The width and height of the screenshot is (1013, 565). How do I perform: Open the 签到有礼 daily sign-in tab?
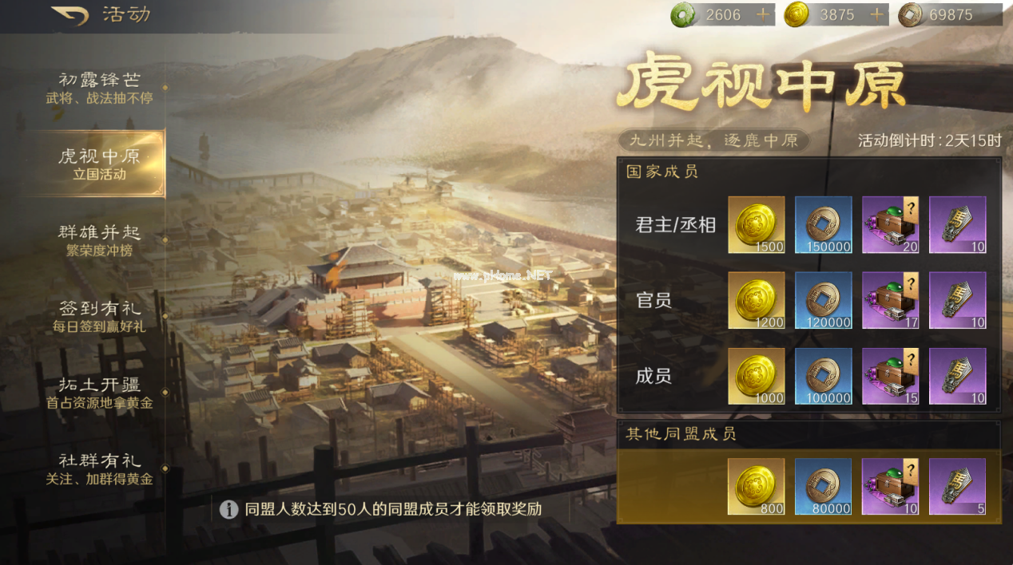99,316
